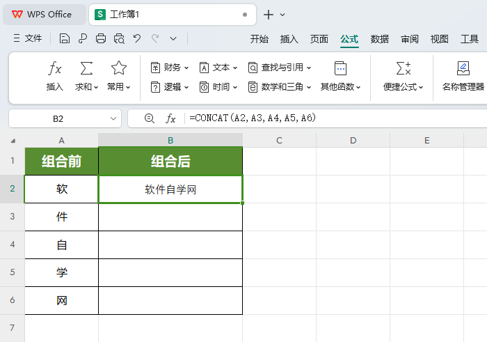This screenshot has height=342, width=487.
Task: Click cell containing 软
Action: point(61,189)
